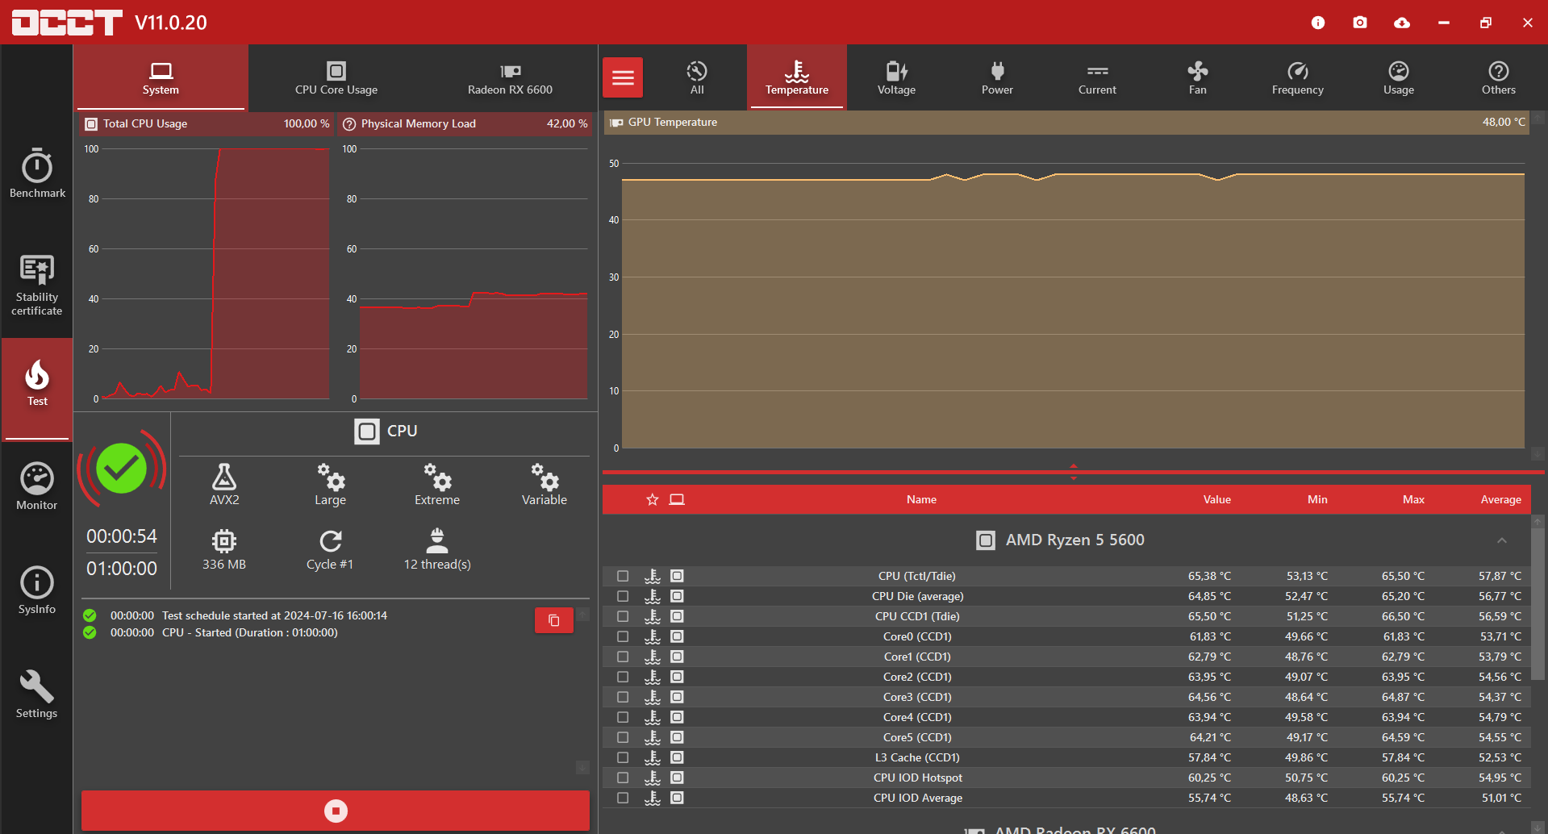This screenshot has height=834, width=1548.
Task: Open the Benchmark section in sidebar
Action: coord(37,173)
